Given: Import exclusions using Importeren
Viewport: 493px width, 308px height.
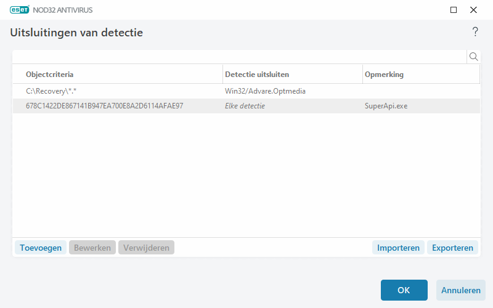Looking at the screenshot, I should 398,248.
